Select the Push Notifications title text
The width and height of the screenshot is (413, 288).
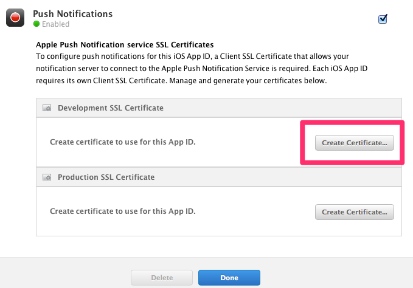pyautogui.click(x=72, y=13)
